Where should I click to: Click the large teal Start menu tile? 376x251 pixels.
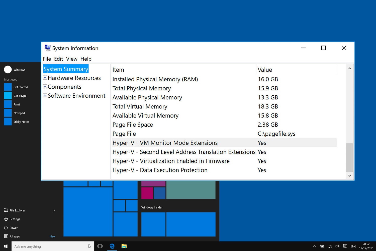[191, 190]
